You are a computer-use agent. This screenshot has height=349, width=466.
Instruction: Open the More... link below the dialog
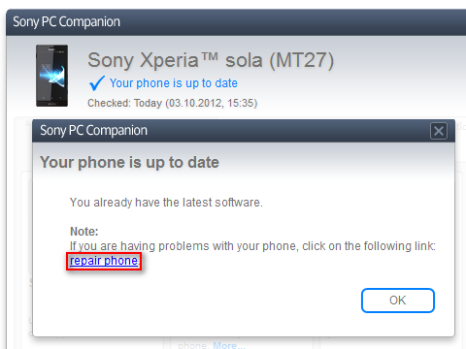[x=228, y=345]
